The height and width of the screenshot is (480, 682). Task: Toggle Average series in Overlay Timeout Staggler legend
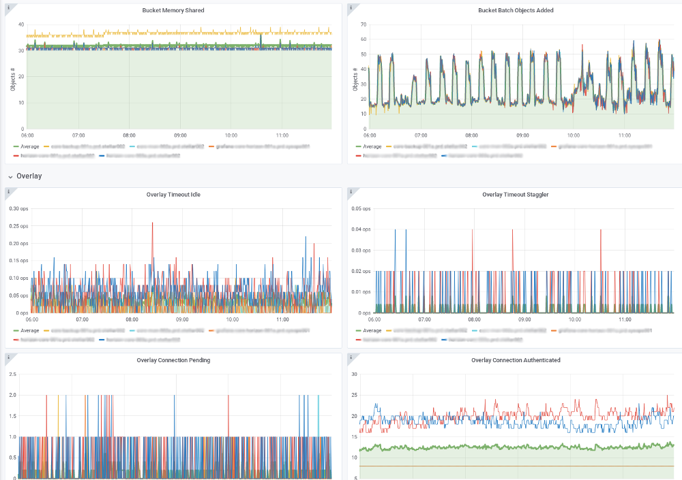pyautogui.click(x=372, y=331)
